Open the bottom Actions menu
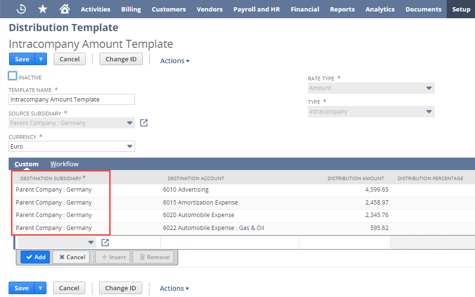The image size is (475, 297). coord(174,288)
